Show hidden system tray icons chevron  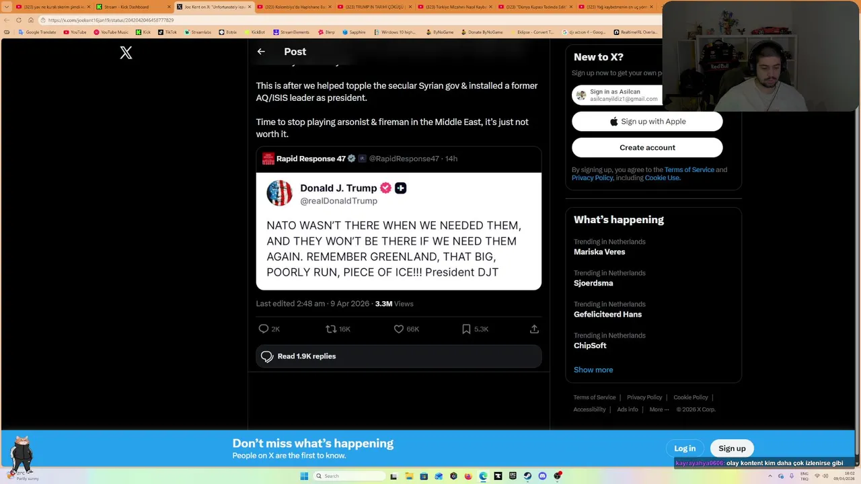coord(770,476)
